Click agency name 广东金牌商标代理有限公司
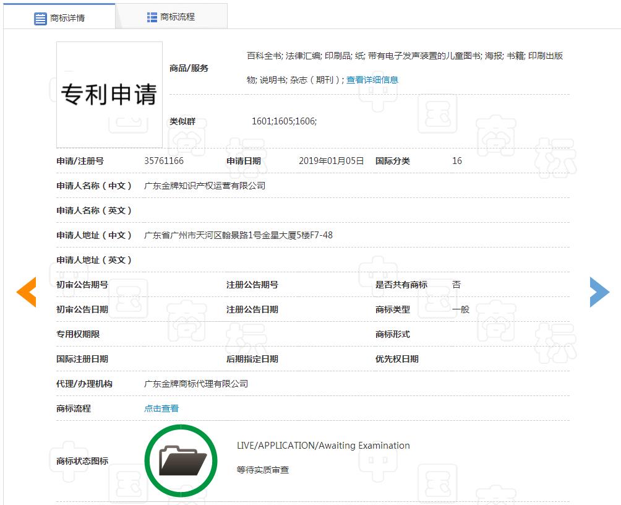 196,384
